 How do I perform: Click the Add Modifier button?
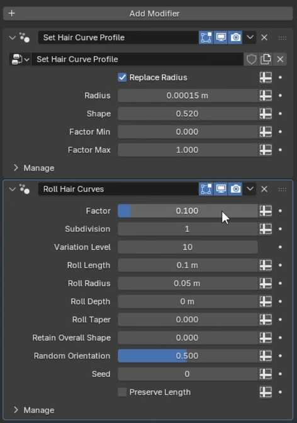[148, 13]
